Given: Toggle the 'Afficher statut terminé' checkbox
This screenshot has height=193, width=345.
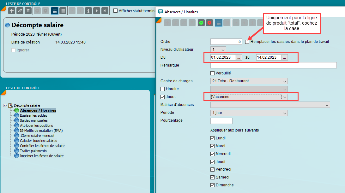Looking at the screenshot, I should (x=116, y=10).
